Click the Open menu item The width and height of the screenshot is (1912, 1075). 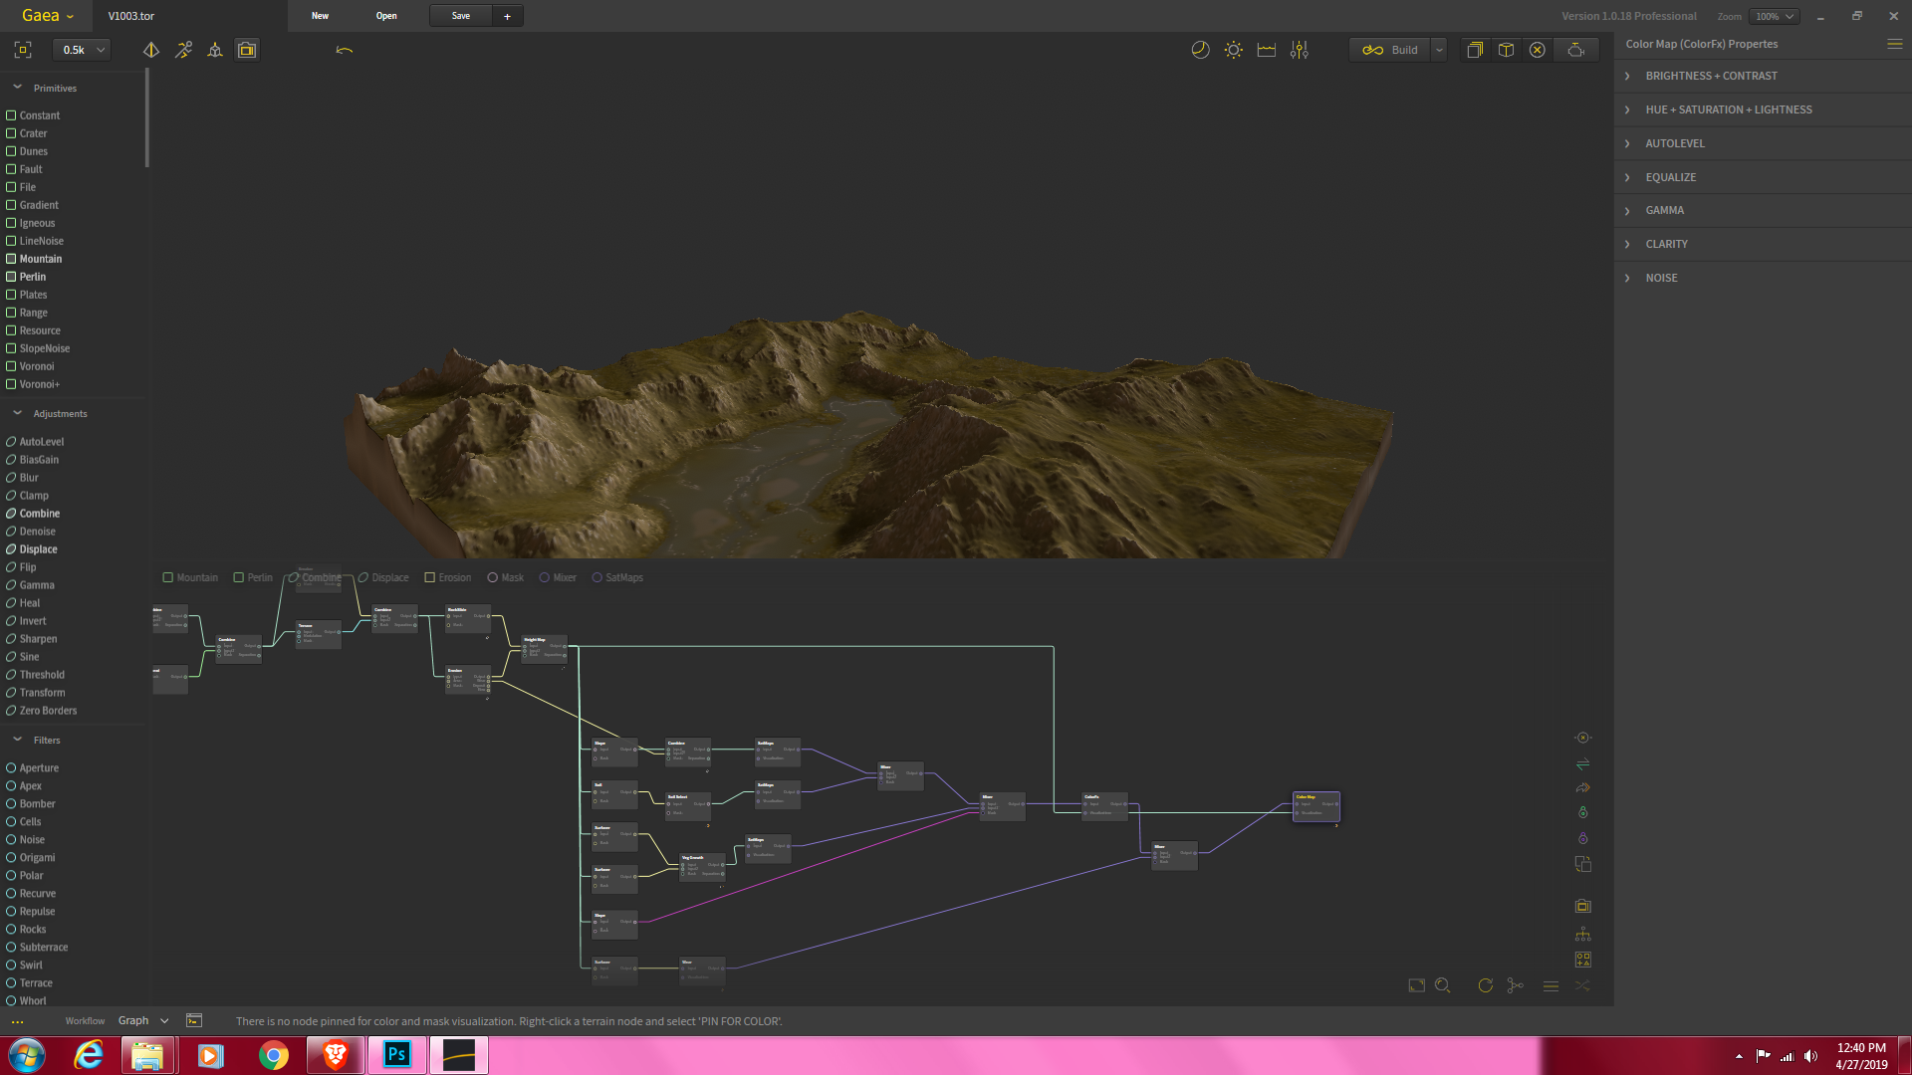click(386, 16)
